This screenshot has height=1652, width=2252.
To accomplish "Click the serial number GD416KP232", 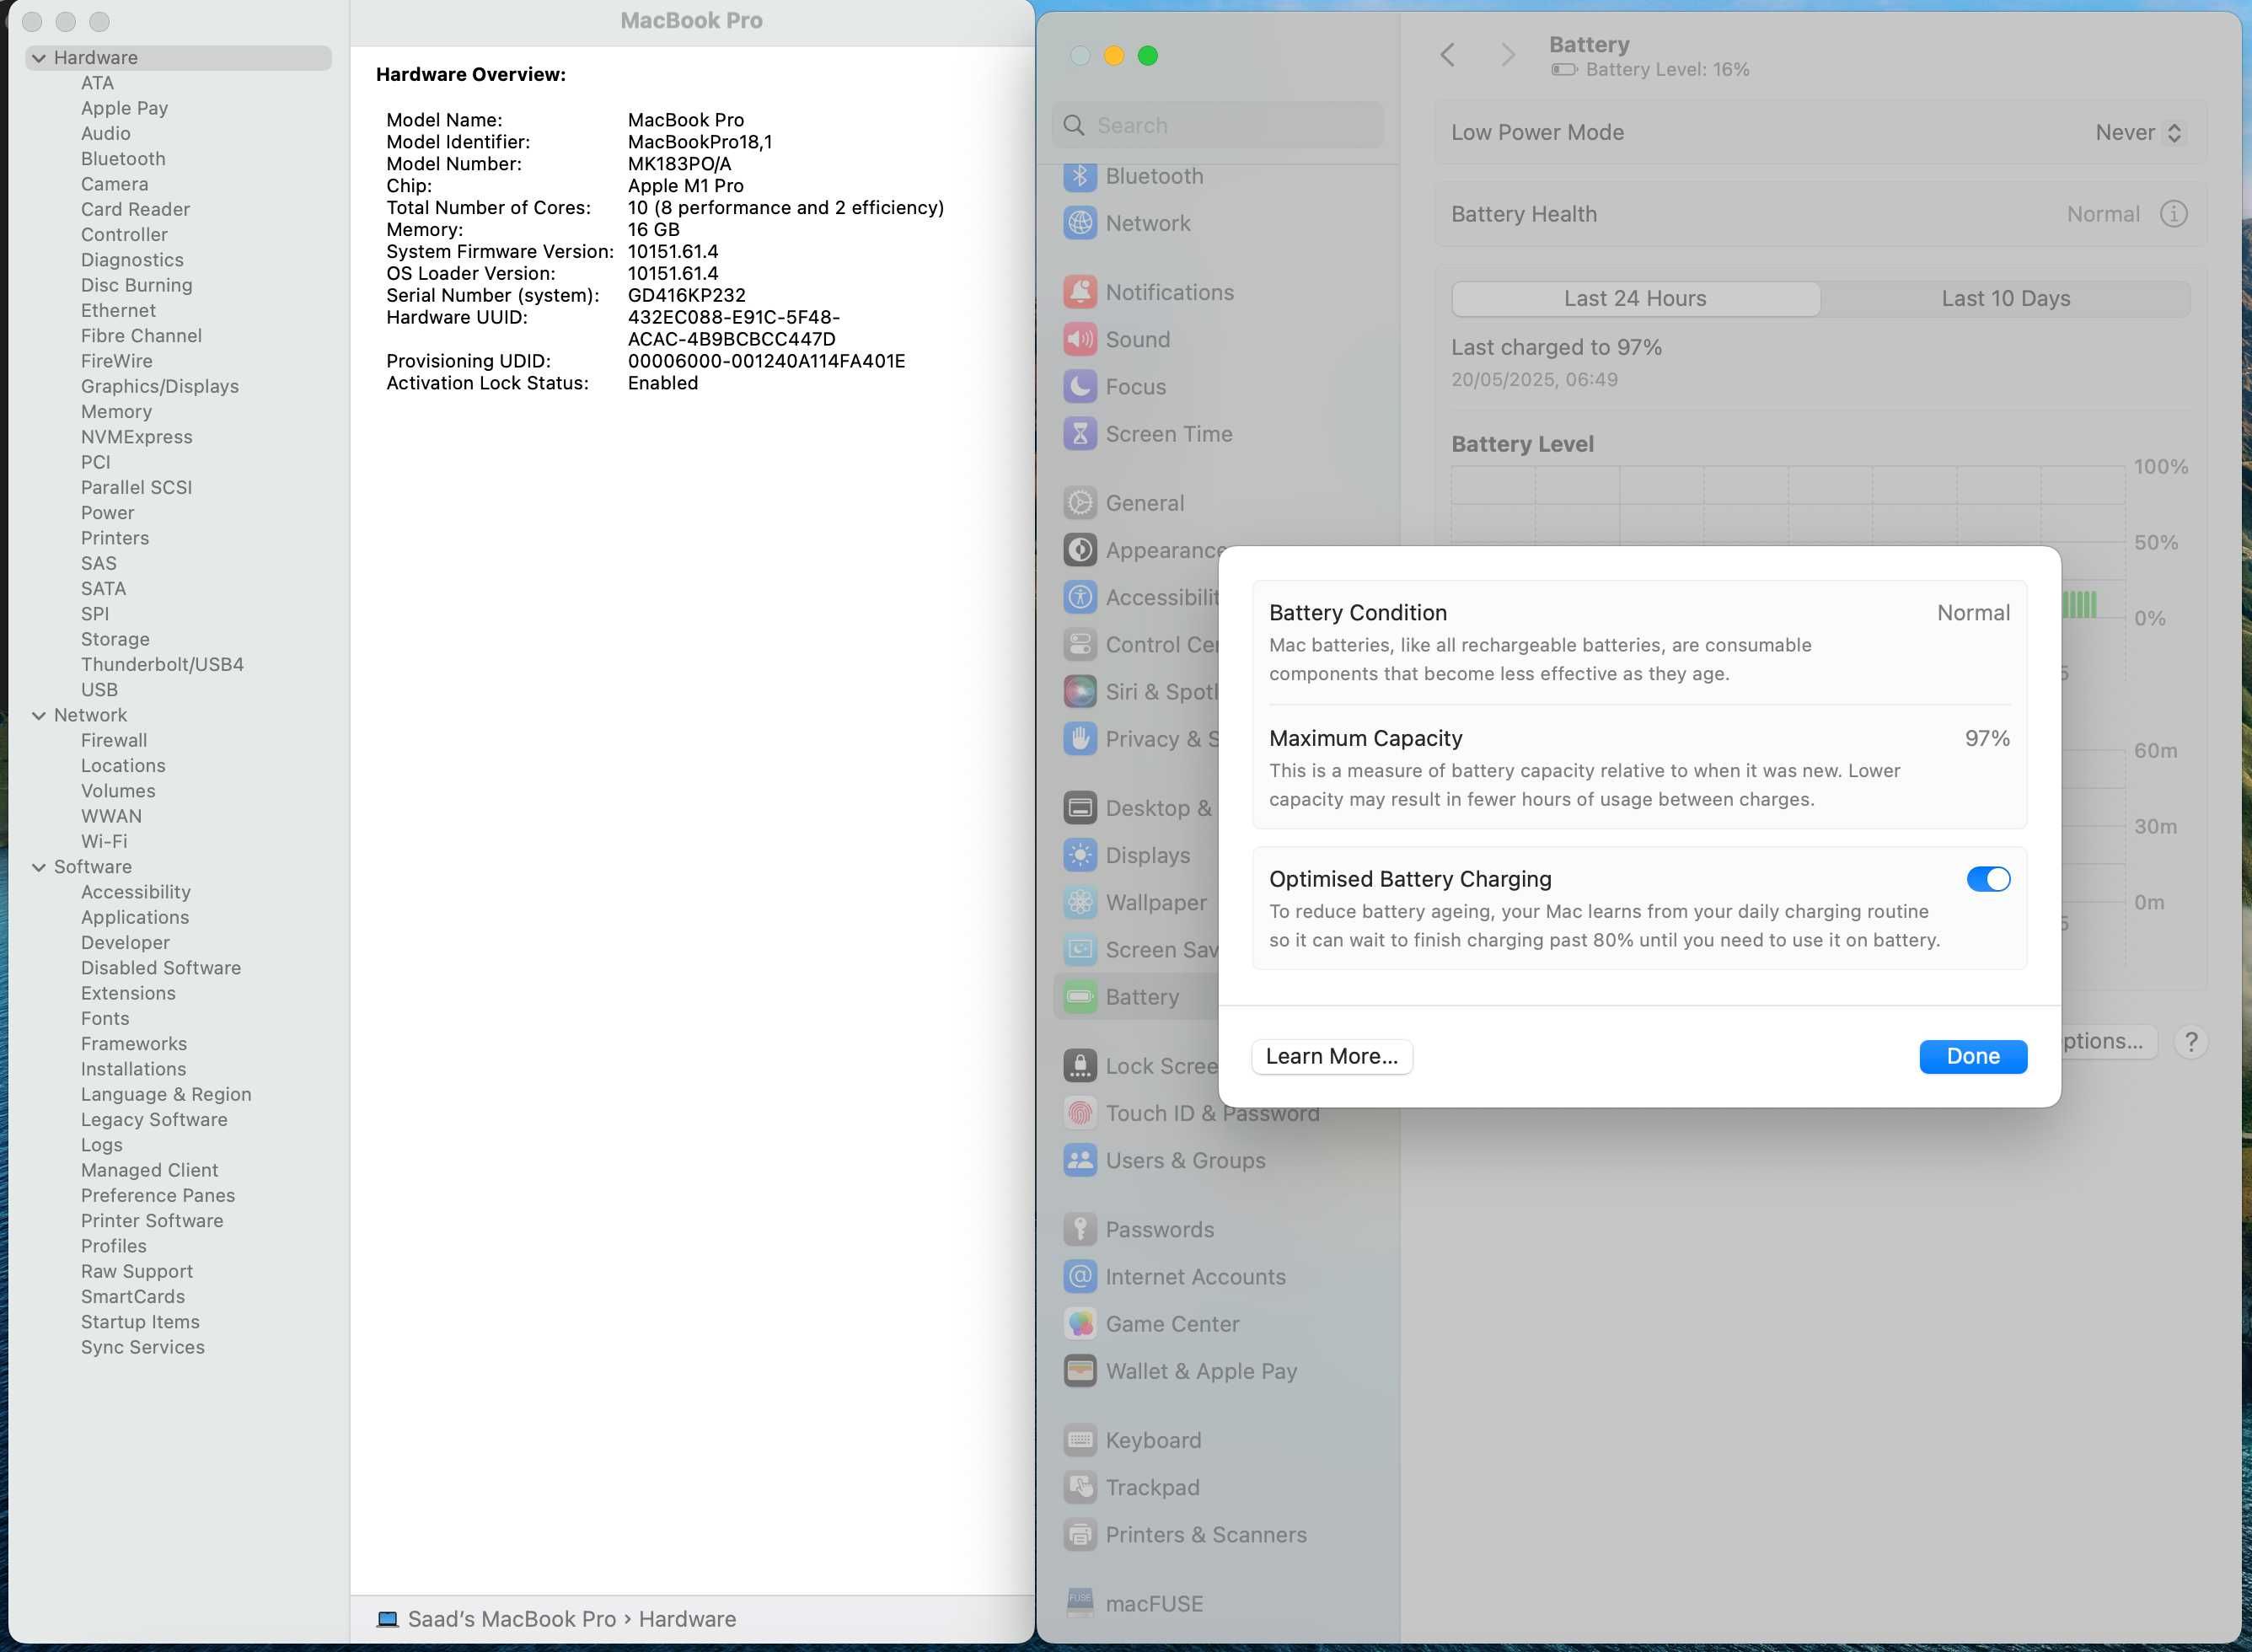I will [686, 295].
